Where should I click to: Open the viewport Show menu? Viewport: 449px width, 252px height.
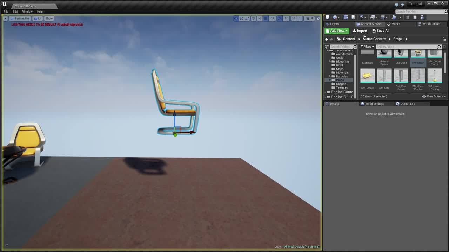[49, 18]
